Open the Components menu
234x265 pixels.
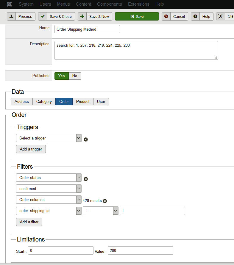(110, 4)
